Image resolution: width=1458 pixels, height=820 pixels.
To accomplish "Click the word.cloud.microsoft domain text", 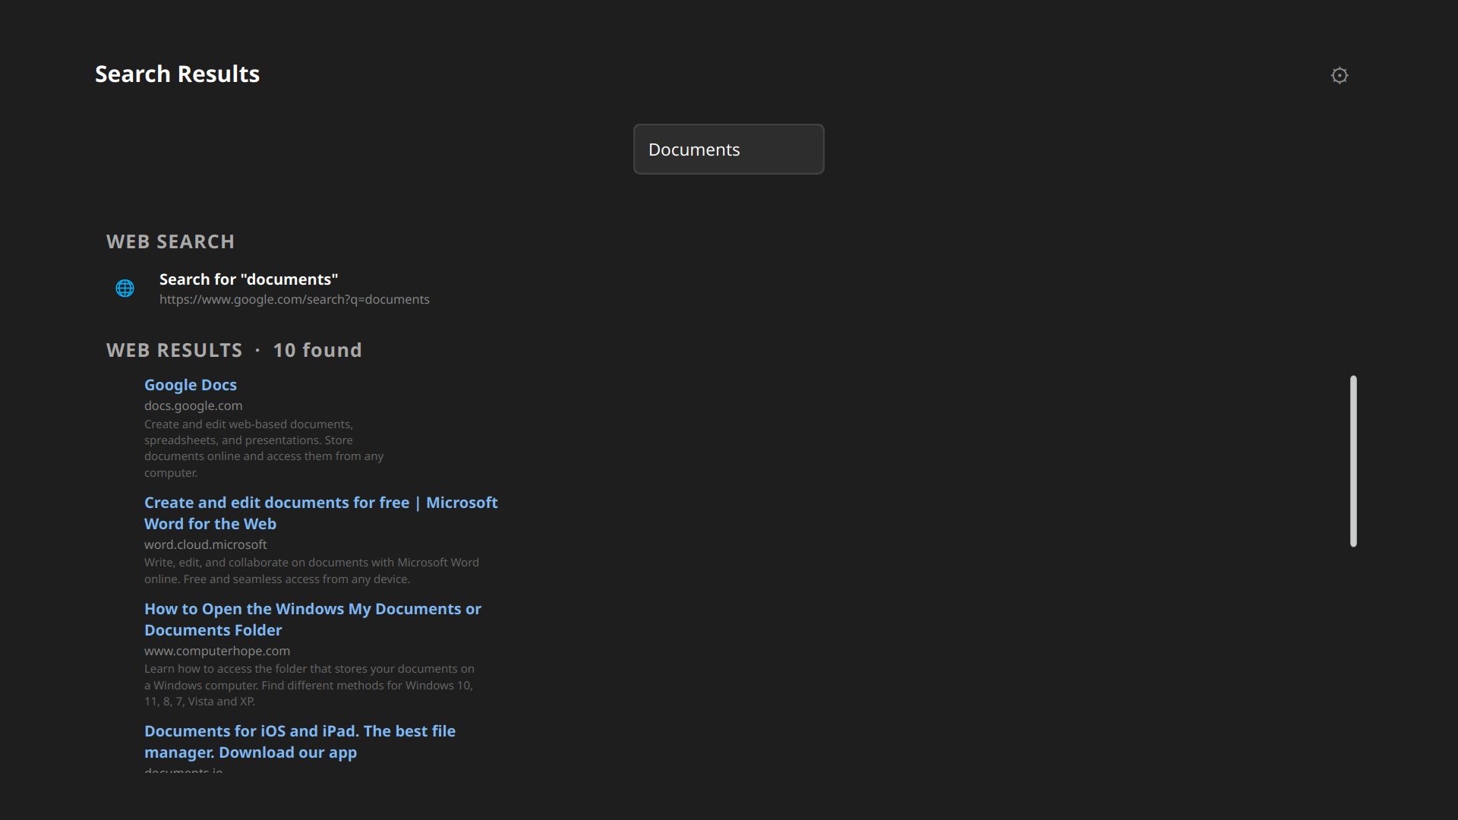I will [x=205, y=544].
